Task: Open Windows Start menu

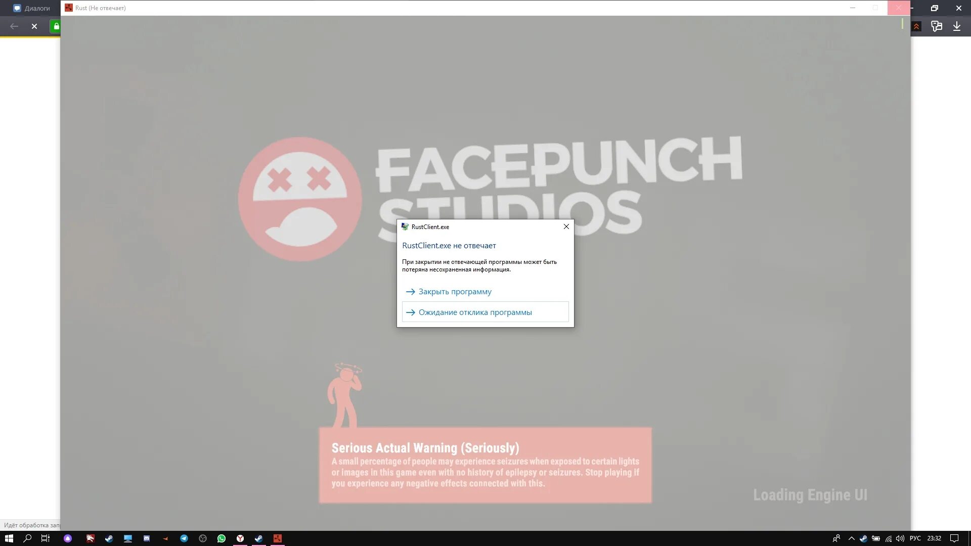Action: [x=9, y=538]
